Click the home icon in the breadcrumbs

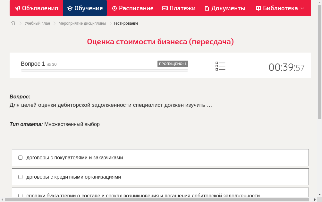pos(13,23)
